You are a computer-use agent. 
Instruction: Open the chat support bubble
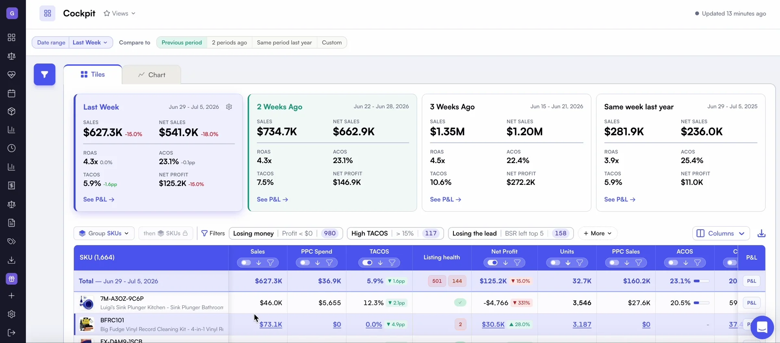tap(762, 327)
